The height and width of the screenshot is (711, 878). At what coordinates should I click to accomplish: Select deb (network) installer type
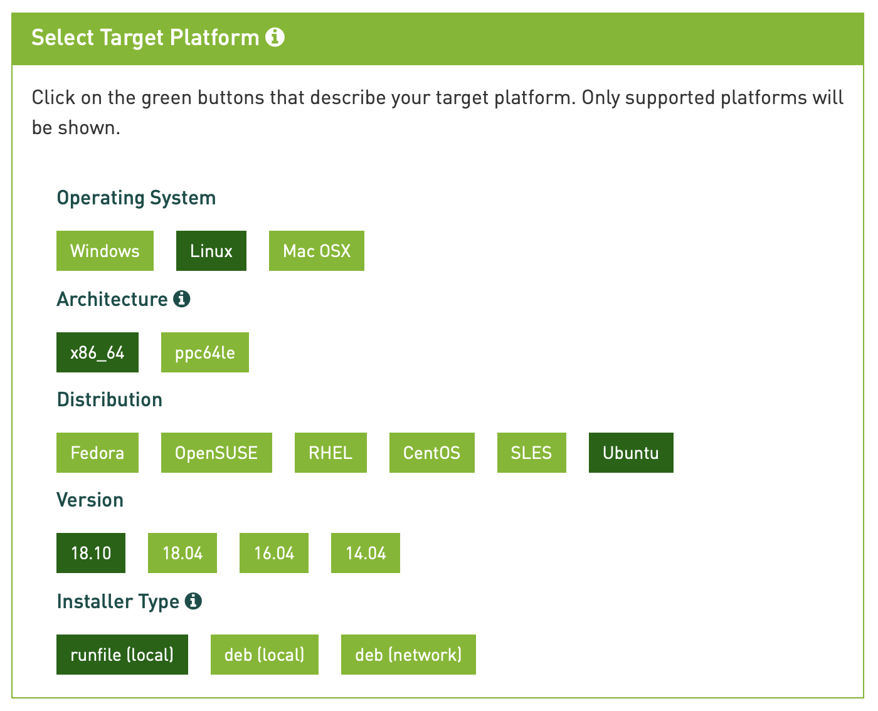408,655
